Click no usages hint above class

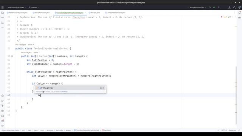coord(21,45)
